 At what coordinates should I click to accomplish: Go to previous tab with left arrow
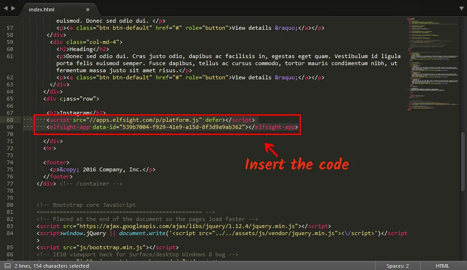tap(6, 8)
